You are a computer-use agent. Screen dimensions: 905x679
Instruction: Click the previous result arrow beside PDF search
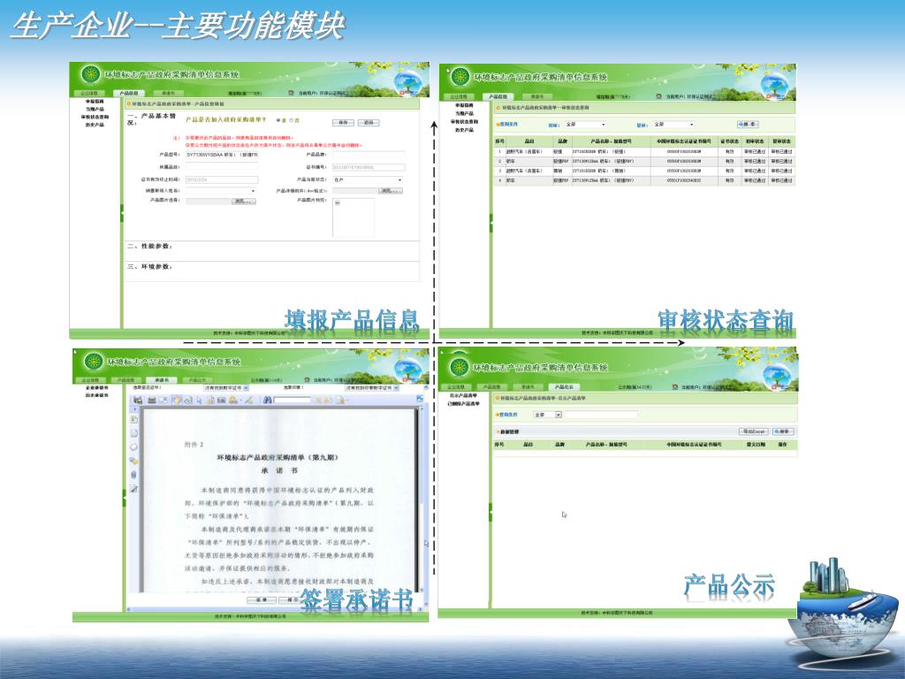(x=318, y=401)
